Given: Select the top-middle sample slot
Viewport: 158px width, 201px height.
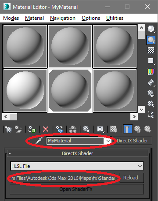Looking at the screenshot, I should (x=70, y=46).
